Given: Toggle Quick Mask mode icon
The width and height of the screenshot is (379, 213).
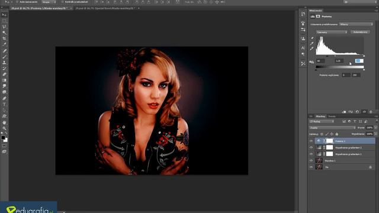Looking at the screenshot, I should tap(4, 146).
